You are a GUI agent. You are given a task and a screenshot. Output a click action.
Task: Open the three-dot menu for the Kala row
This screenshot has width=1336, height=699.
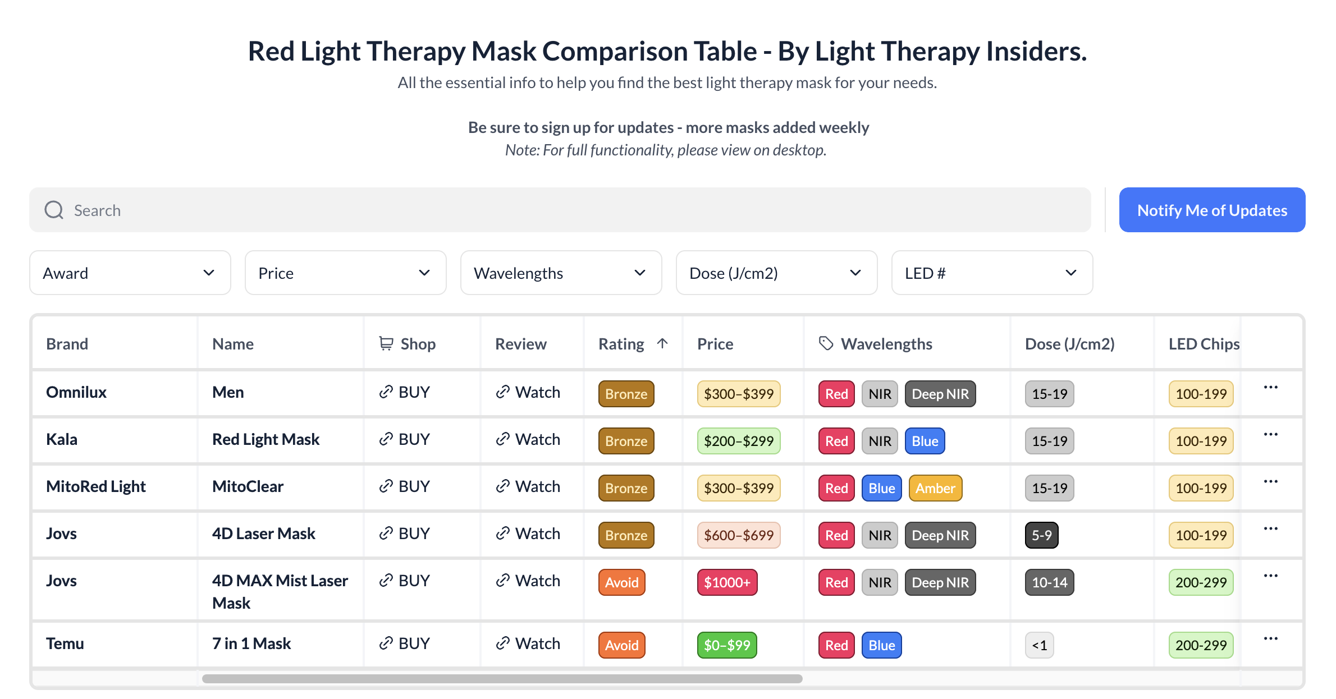pos(1270,434)
